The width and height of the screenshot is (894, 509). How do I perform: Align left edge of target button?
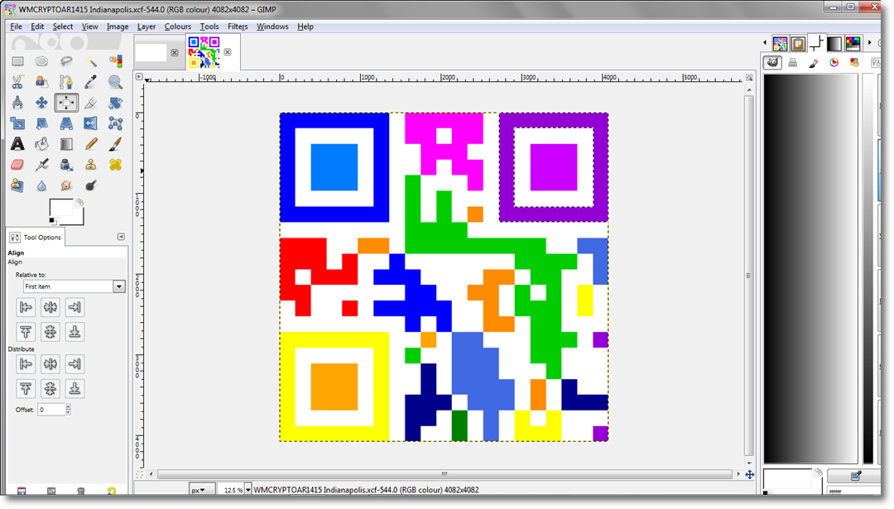[x=26, y=307]
